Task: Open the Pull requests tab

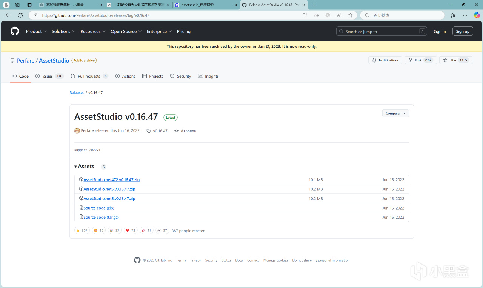Action: (89, 76)
